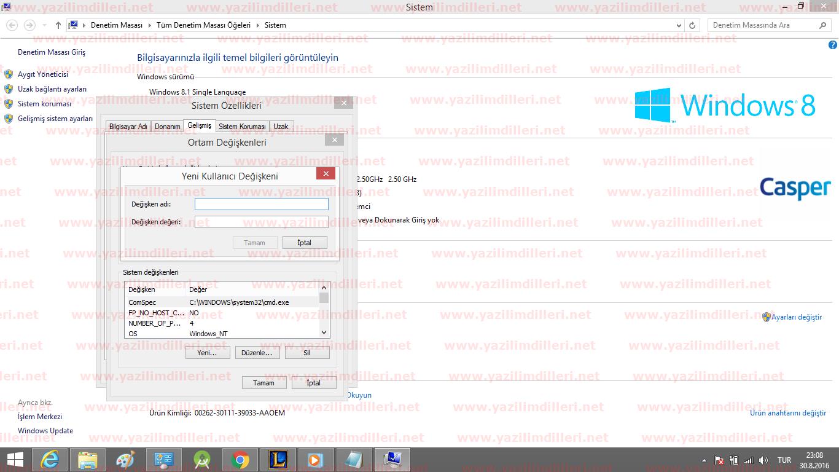Open the Control Panel taskbar icon
Screen dimensions: 839x472
164,460
